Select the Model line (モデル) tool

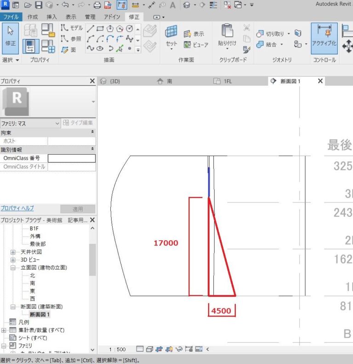click(72, 28)
